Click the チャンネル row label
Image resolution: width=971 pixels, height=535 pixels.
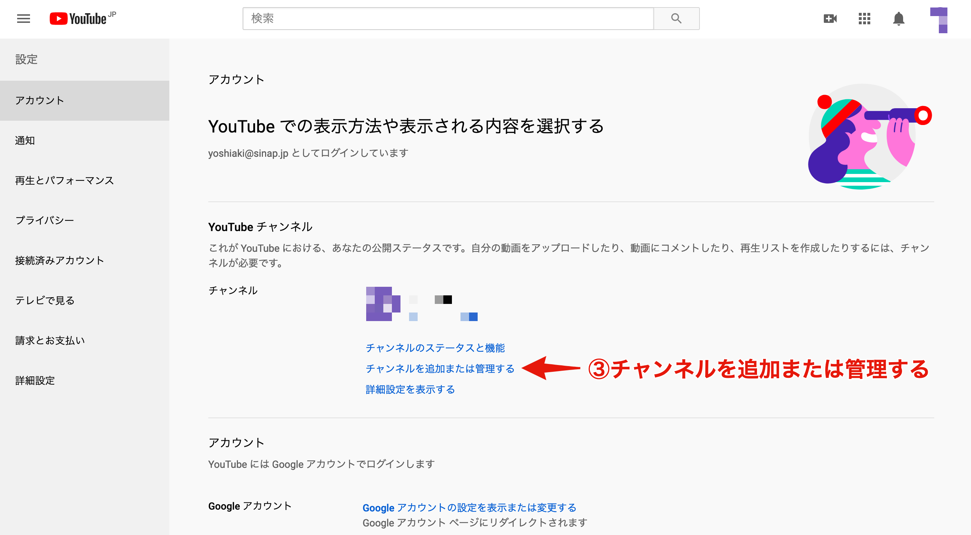click(x=233, y=290)
